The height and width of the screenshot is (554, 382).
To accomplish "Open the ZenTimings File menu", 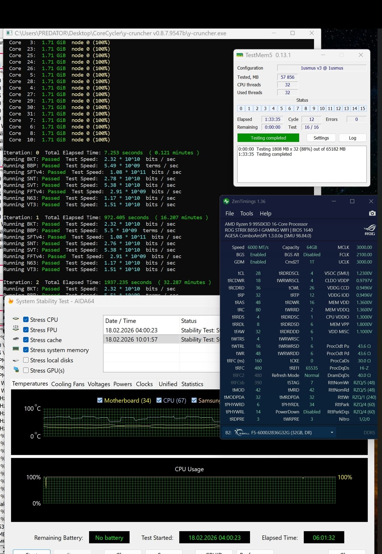I will [x=230, y=213].
